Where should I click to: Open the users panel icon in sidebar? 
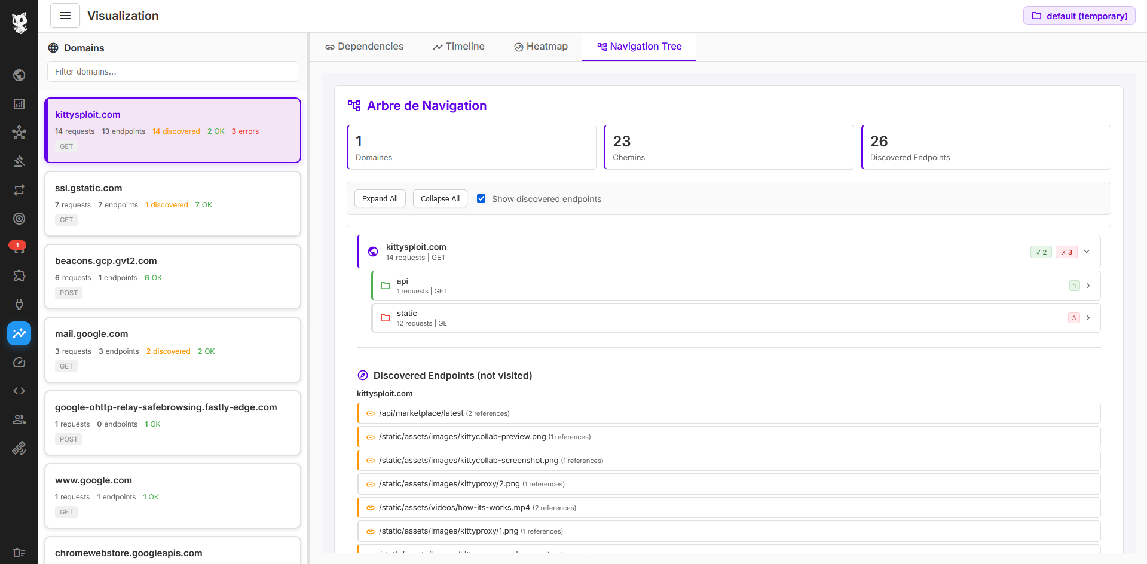click(x=19, y=419)
